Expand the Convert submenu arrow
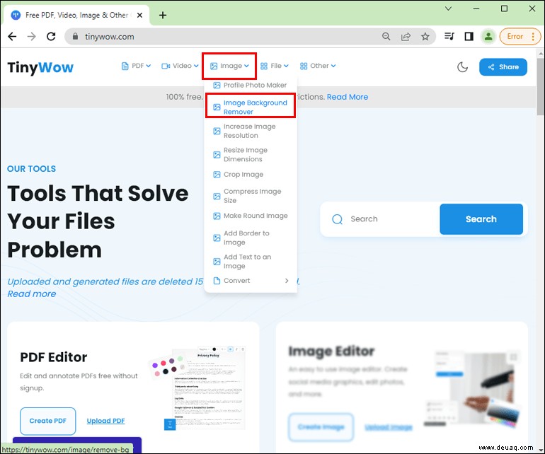The image size is (545, 454). [287, 281]
